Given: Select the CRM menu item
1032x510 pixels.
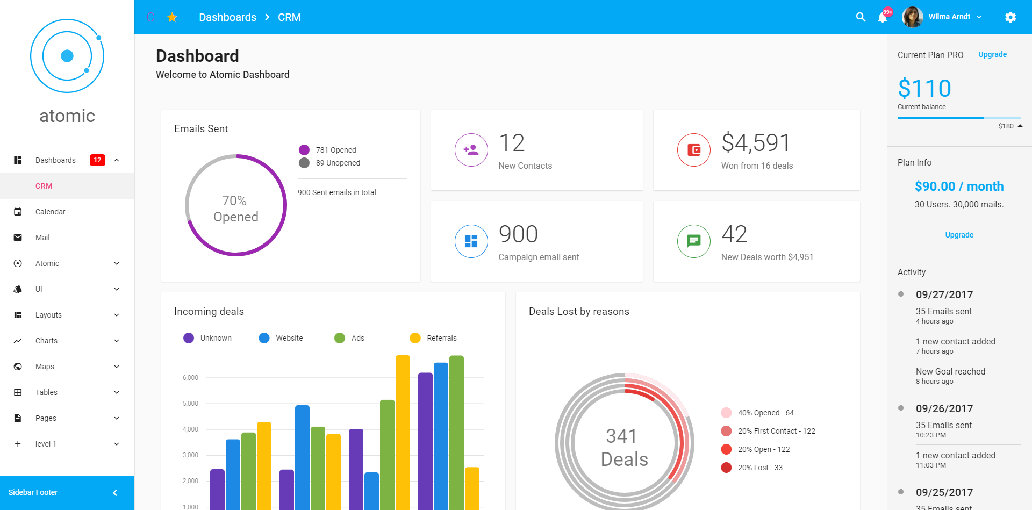Looking at the screenshot, I should click(67, 186).
